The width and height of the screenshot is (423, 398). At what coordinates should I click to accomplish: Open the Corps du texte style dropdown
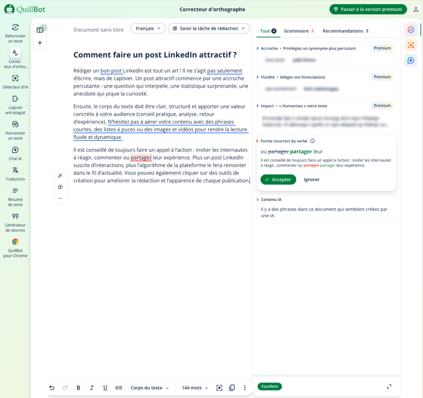tap(150, 388)
